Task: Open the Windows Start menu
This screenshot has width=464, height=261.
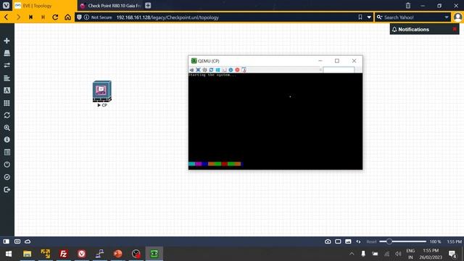Action: coord(9,254)
